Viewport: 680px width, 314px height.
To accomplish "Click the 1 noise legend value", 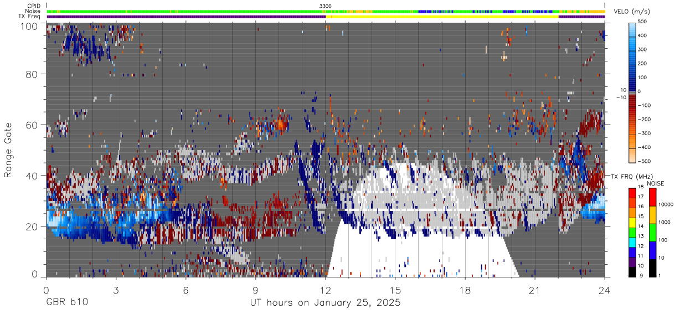I will [660, 275].
